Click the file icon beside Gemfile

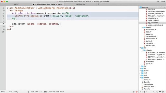tap(142, 82)
